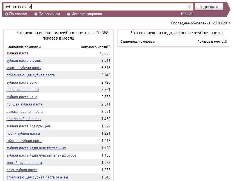Select the 'По регионам' radio button
233x181 pixels.
pyautogui.click(x=36, y=14)
